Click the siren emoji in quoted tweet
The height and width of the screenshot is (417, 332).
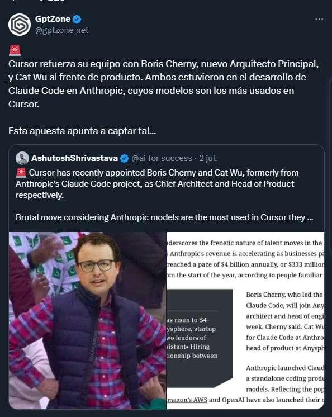click(x=21, y=173)
